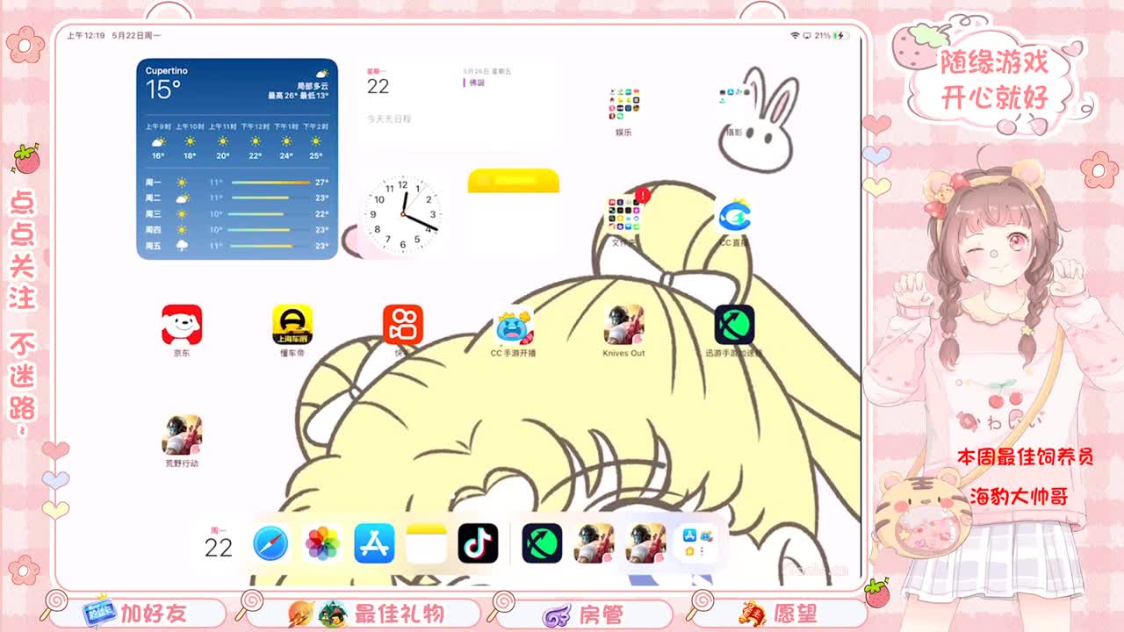Open recent Knives Out beside Xunyou dock icon

click(x=594, y=543)
